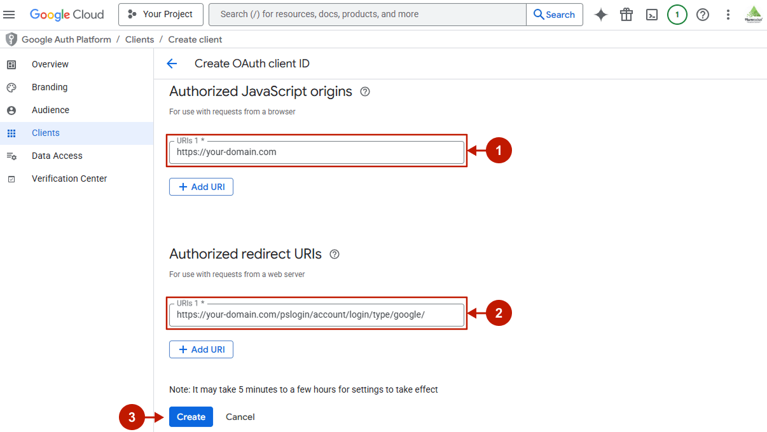Go back using the blue back arrow
Viewport: 767px width, 432px height.
172,64
